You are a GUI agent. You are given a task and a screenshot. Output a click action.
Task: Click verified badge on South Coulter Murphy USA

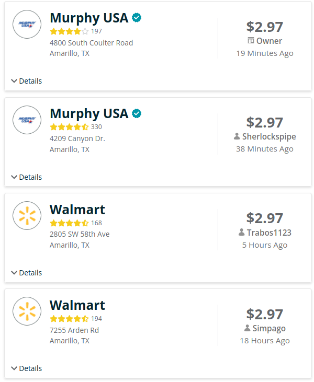137,18
